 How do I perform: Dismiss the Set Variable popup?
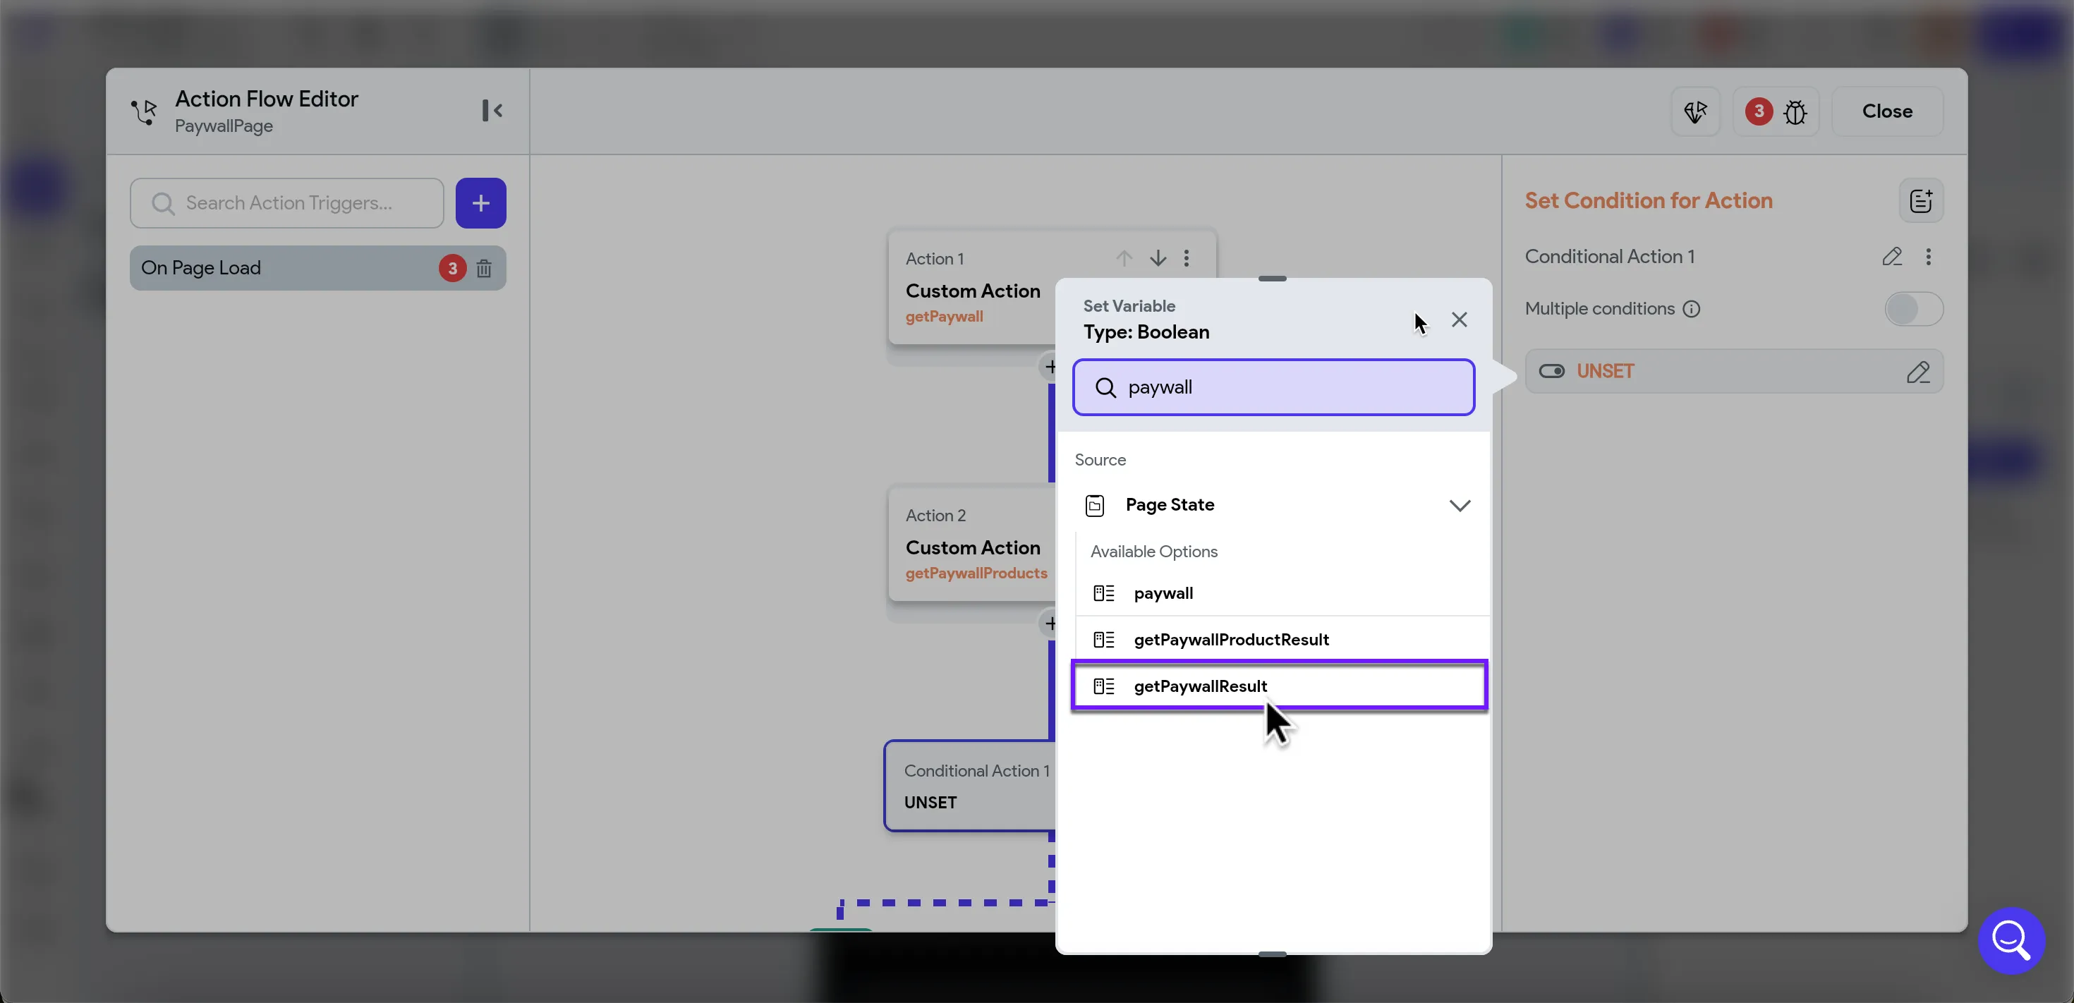coord(1459,320)
